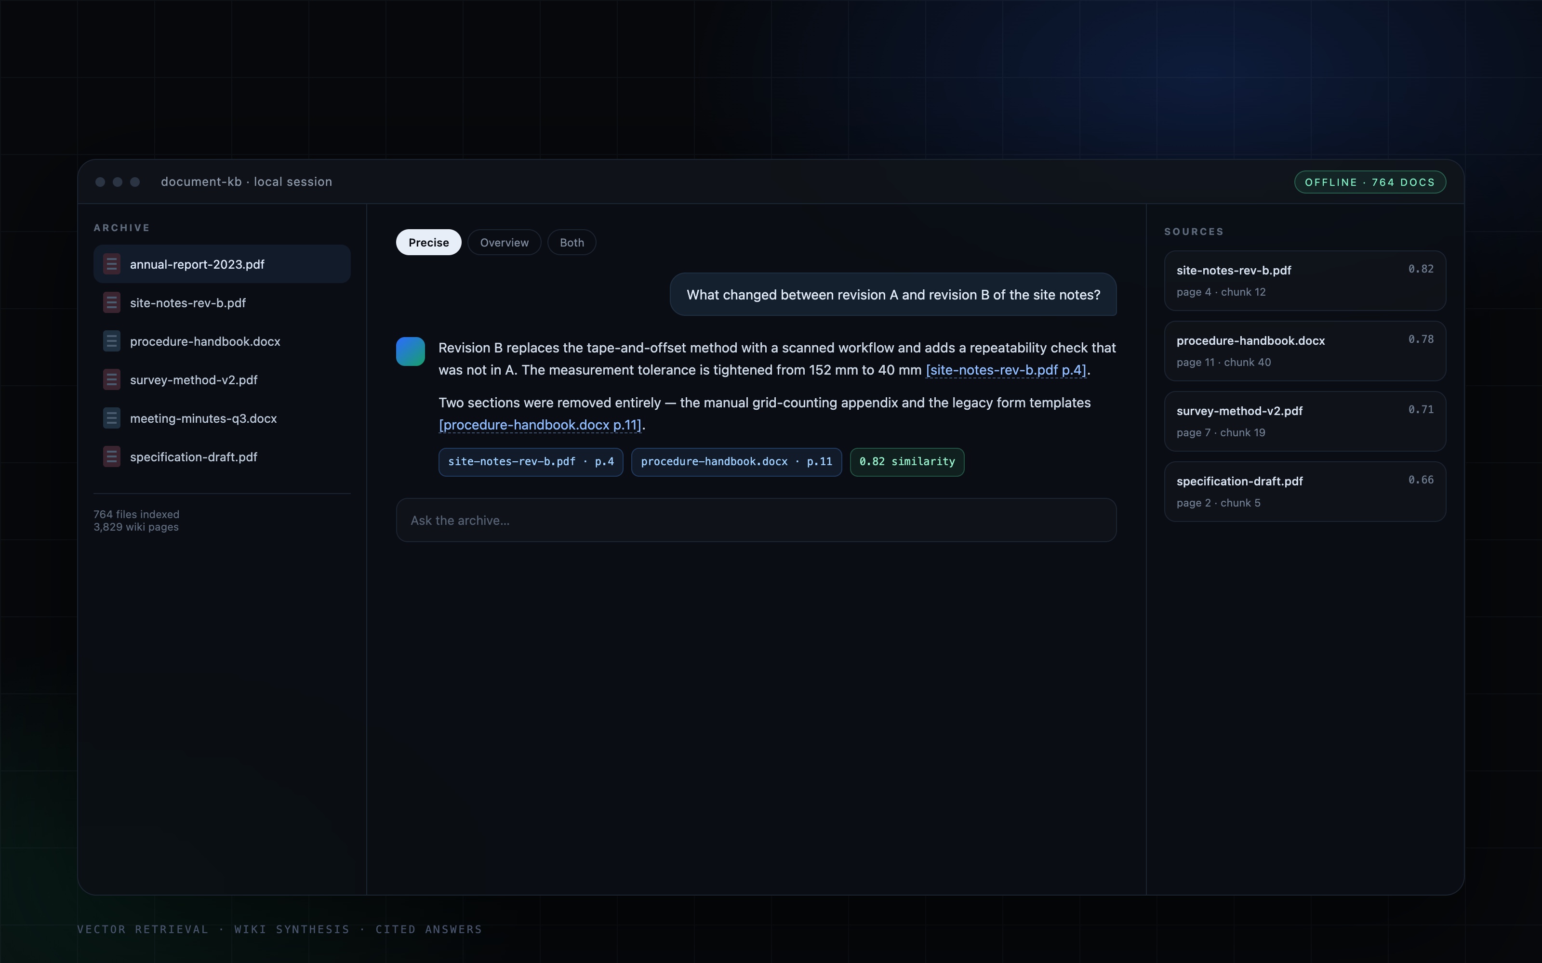Click the 3,829 wiki pages text
Viewport: 1542px width, 963px height.
pyautogui.click(x=136, y=527)
